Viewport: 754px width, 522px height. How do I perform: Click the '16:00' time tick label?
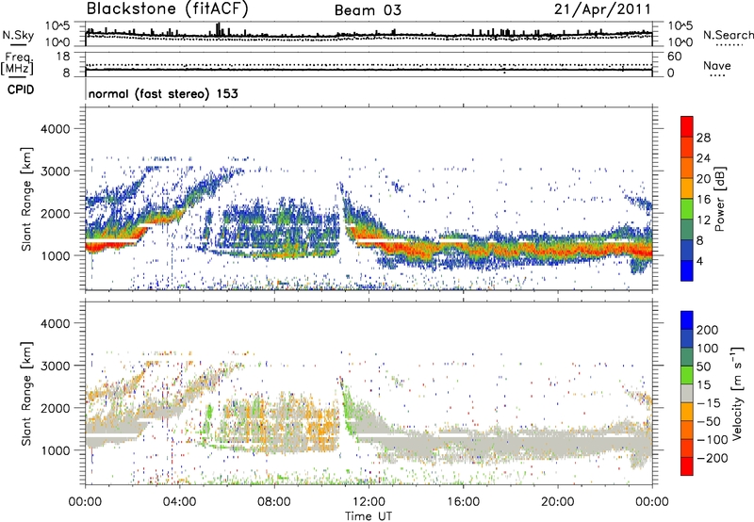click(x=463, y=502)
